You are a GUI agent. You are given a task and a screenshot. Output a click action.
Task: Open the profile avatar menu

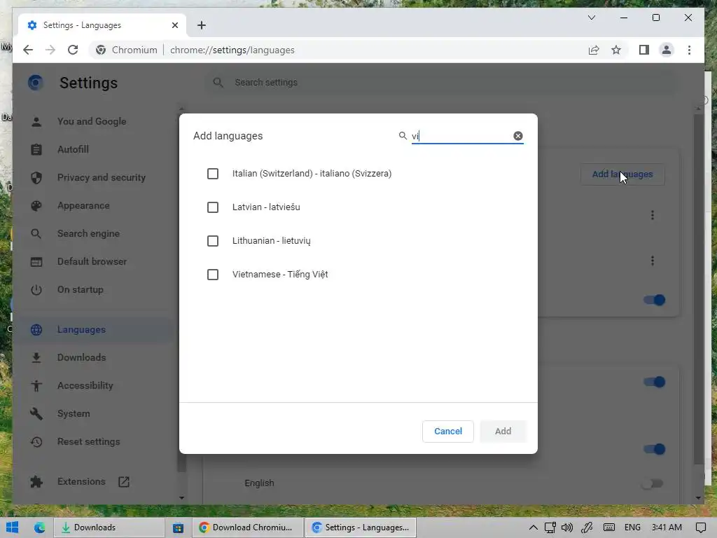coord(667,50)
